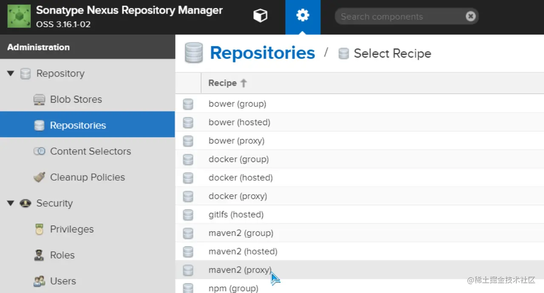Select the maven2 (hosted) recipe
The width and height of the screenshot is (544, 293).
360,251
